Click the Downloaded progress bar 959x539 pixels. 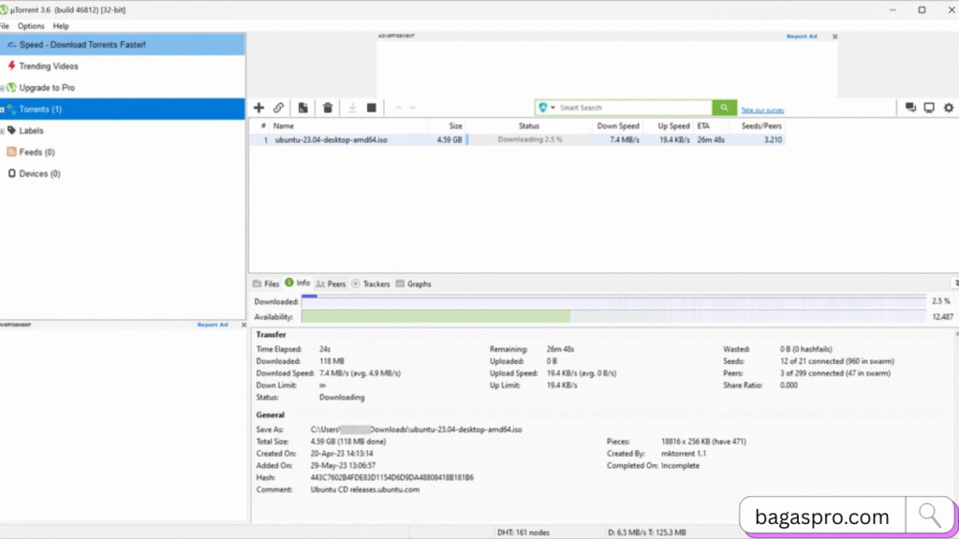point(609,301)
